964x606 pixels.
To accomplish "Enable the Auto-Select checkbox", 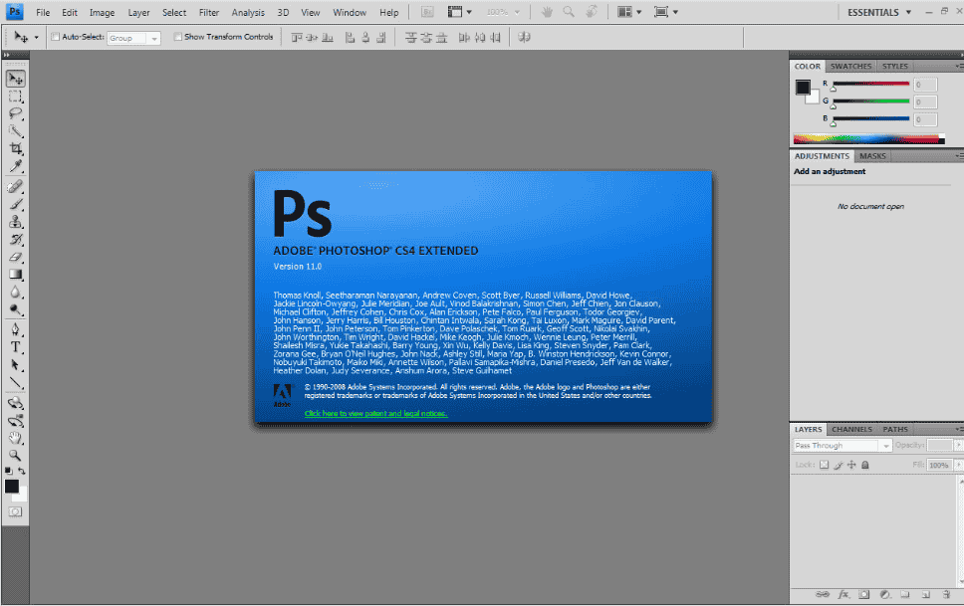I will [x=55, y=37].
